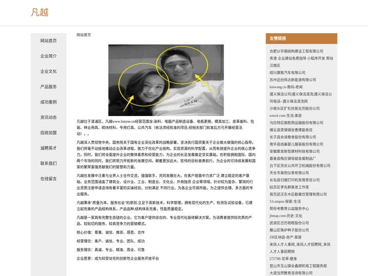The image size is (368, 276).
Task: Go to 资讯动态 section
Action: coord(49,118)
